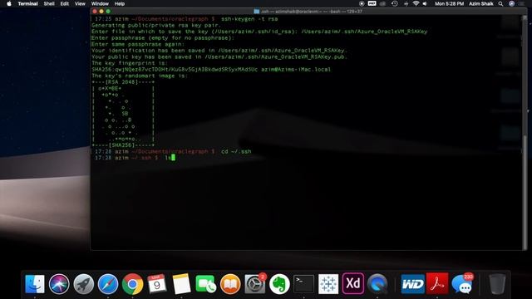532x299 pixels.
Task: Click 'Generating public/private rsa key pair' line
Action: click(x=156, y=26)
